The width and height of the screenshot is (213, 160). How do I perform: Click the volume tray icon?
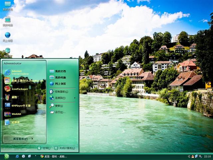(200, 156)
